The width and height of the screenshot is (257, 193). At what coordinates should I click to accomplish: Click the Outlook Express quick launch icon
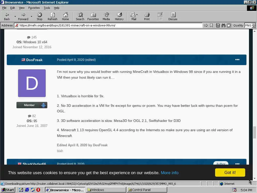33,190
